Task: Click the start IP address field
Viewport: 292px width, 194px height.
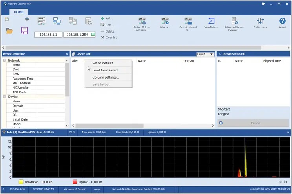Action: pos(48,35)
